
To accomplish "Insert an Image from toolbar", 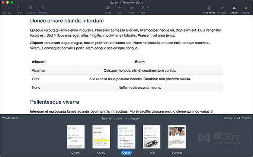I will pyautogui.click(x=108, y=8).
